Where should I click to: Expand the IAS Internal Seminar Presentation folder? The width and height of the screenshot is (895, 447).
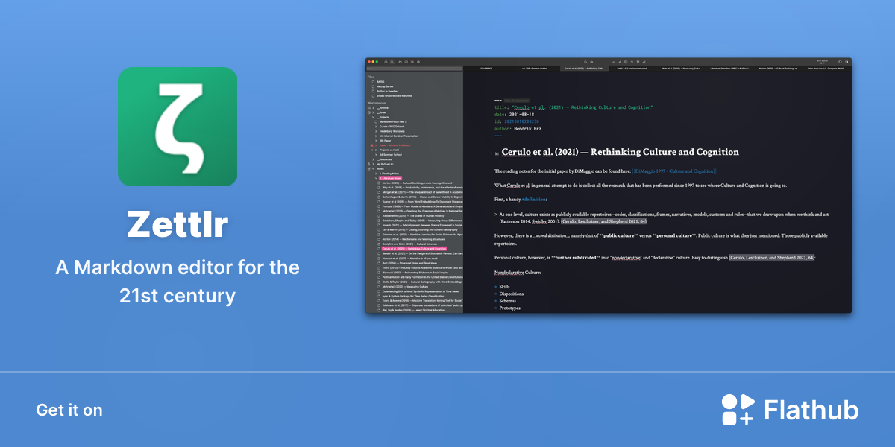376,136
